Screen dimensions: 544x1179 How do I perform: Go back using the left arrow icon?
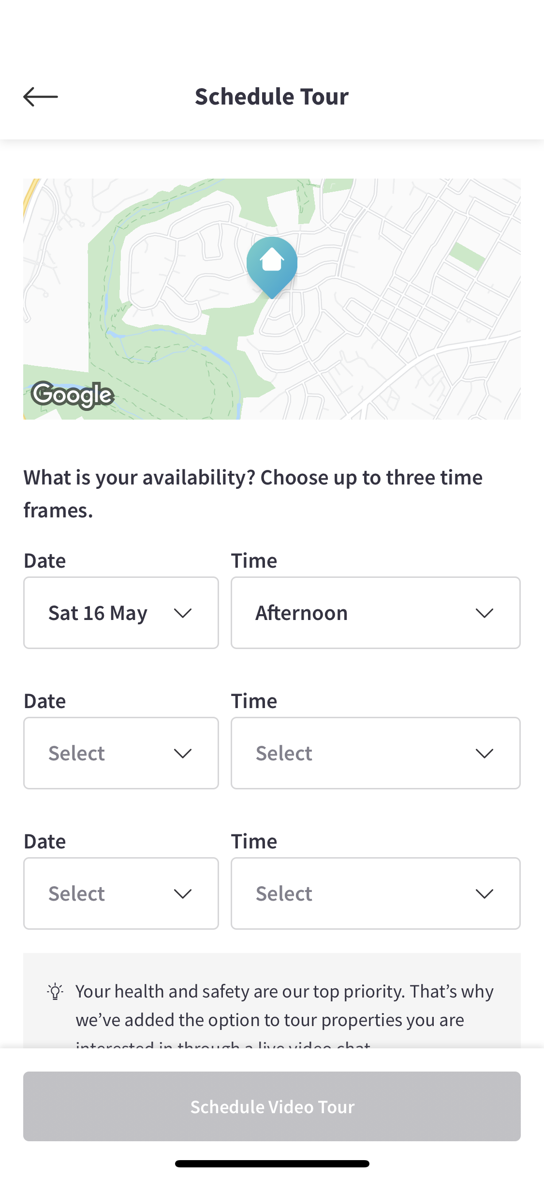(41, 97)
